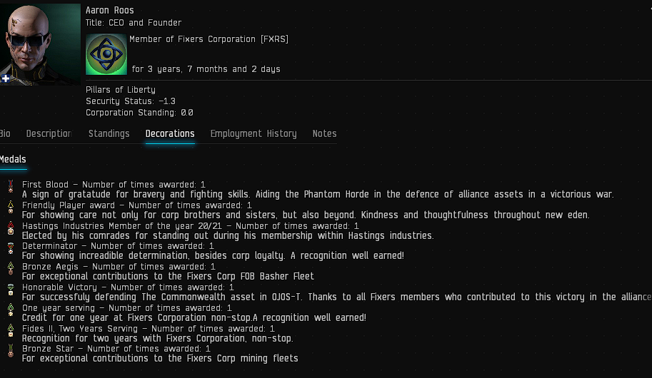652x378 pixels.
Task: Click the One year serving medal icon
Action: click(x=11, y=310)
